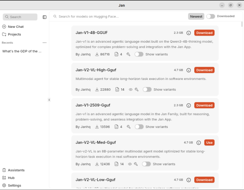Click the tools wrench icon on Jan-V1-4B-GGUF
244x190 pixels.
tap(128, 54)
